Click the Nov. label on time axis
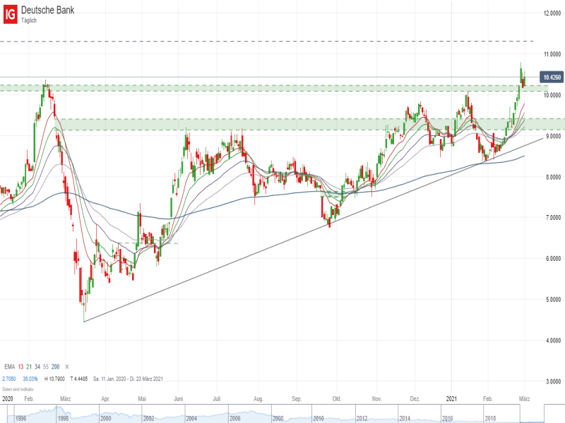Screen dimensions: 565x423 click(x=376, y=399)
